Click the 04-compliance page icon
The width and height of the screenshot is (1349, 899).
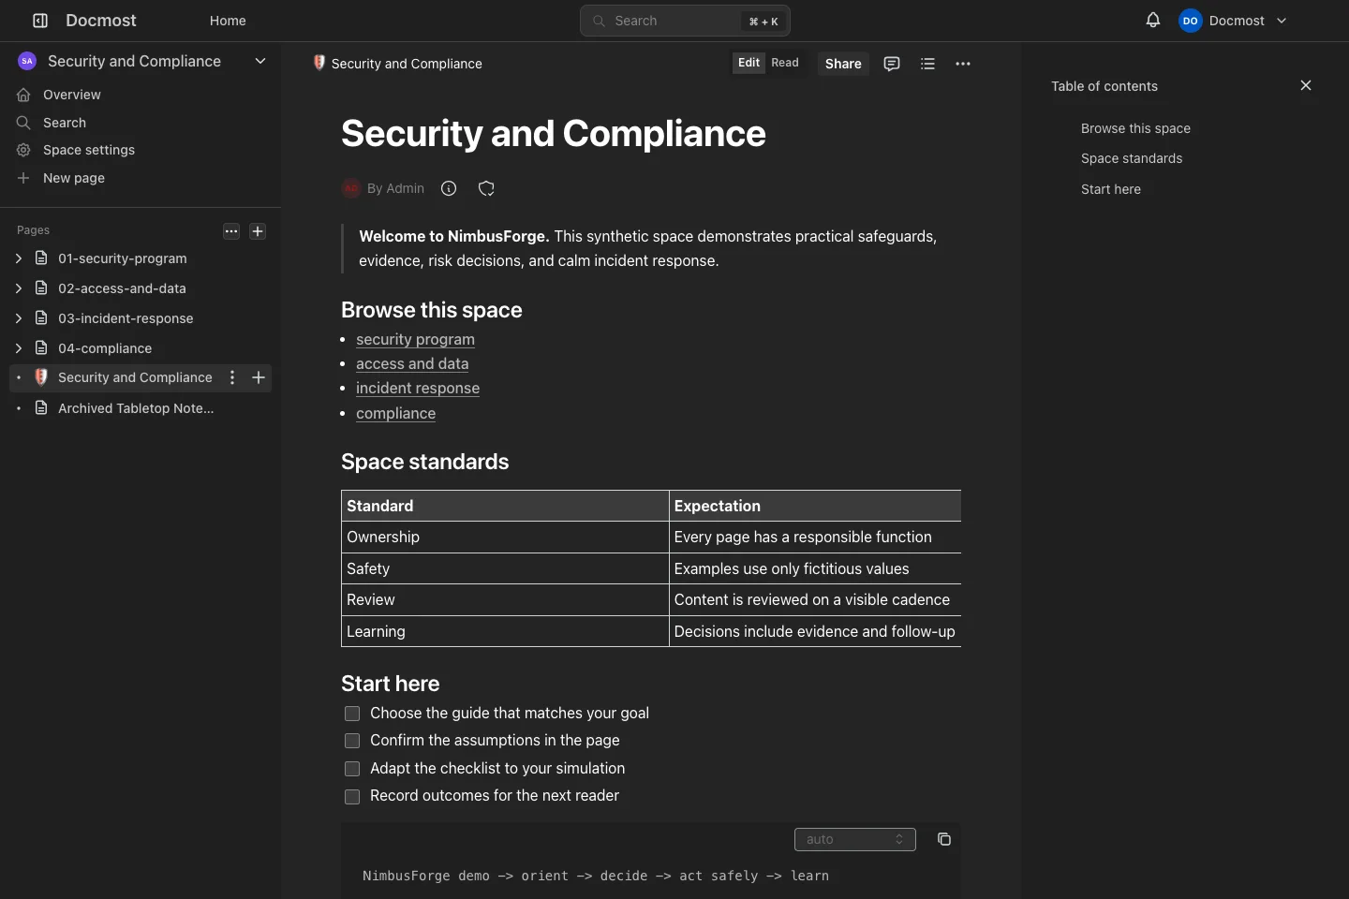(x=41, y=348)
